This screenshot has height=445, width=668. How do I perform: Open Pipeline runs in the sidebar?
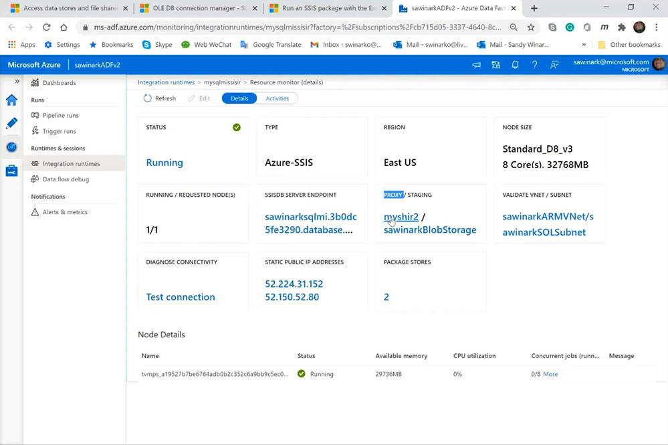pos(55,115)
